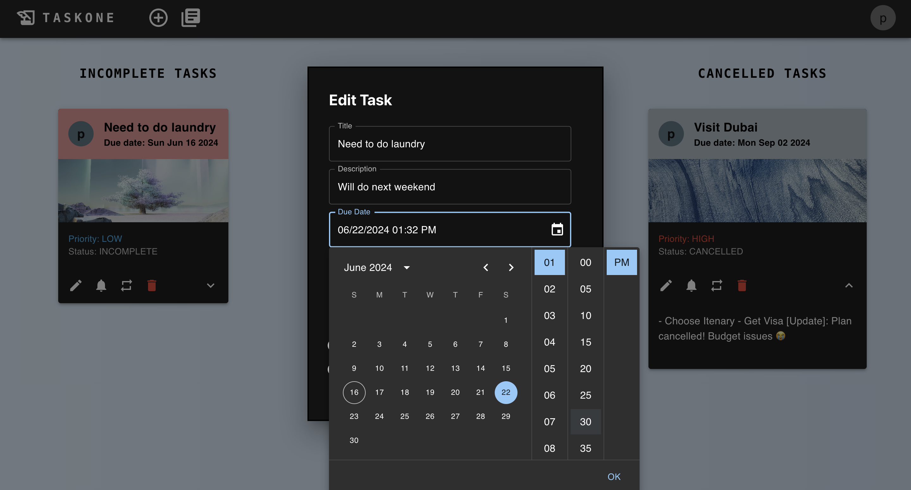Click the TaskOne logo icon
Viewport: 911px width, 490px height.
[x=26, y=18]
